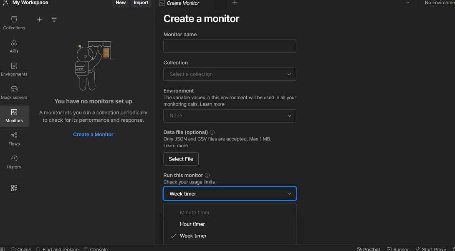The width and height of the screenshot is (455, 251).
Task: Collapse the Week timer dropdown
Action: (230, 194)
